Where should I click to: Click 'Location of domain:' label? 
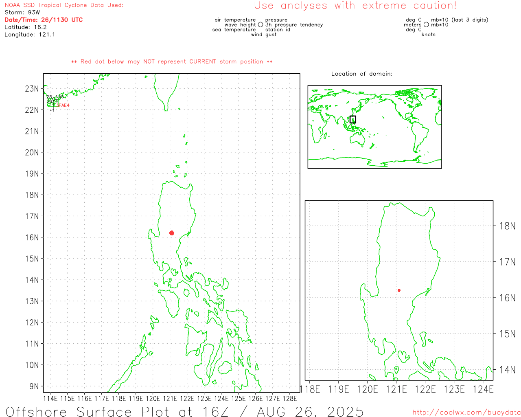pos(362,74)
